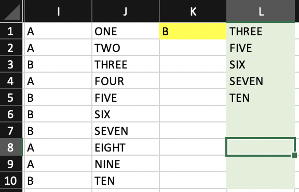Select row 10 header
The image size is (299, 192).
tap(11, 181)
